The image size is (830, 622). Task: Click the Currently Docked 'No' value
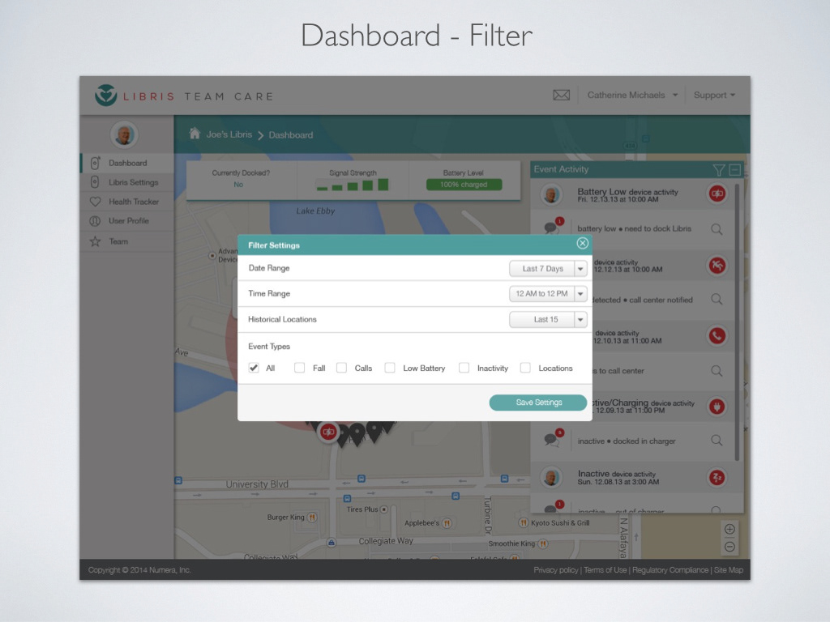[239, 185]
